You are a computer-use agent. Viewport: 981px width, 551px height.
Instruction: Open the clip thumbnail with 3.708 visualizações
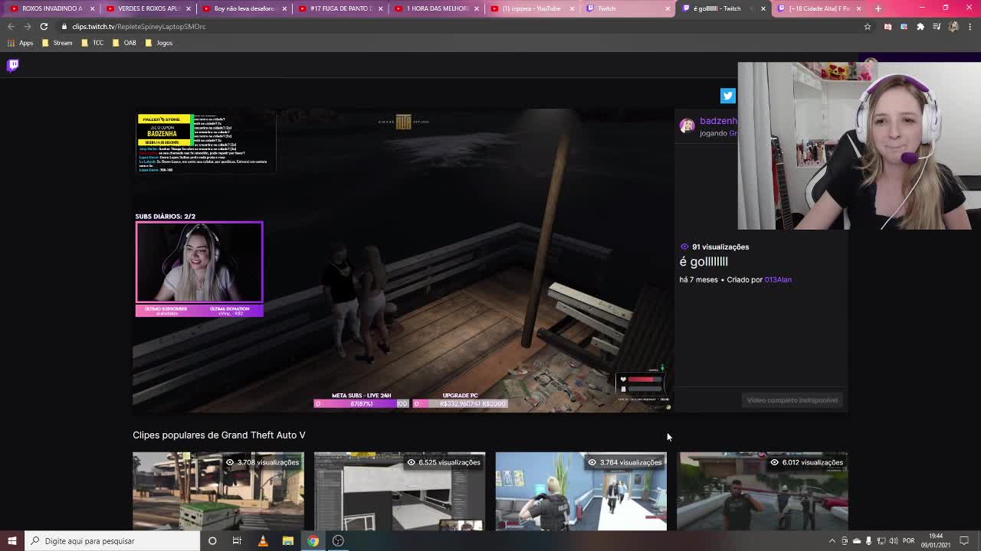[x=218, y=491]
